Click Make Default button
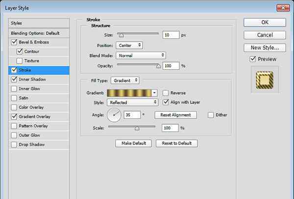 pyautogui.click(x=133, y=143)
